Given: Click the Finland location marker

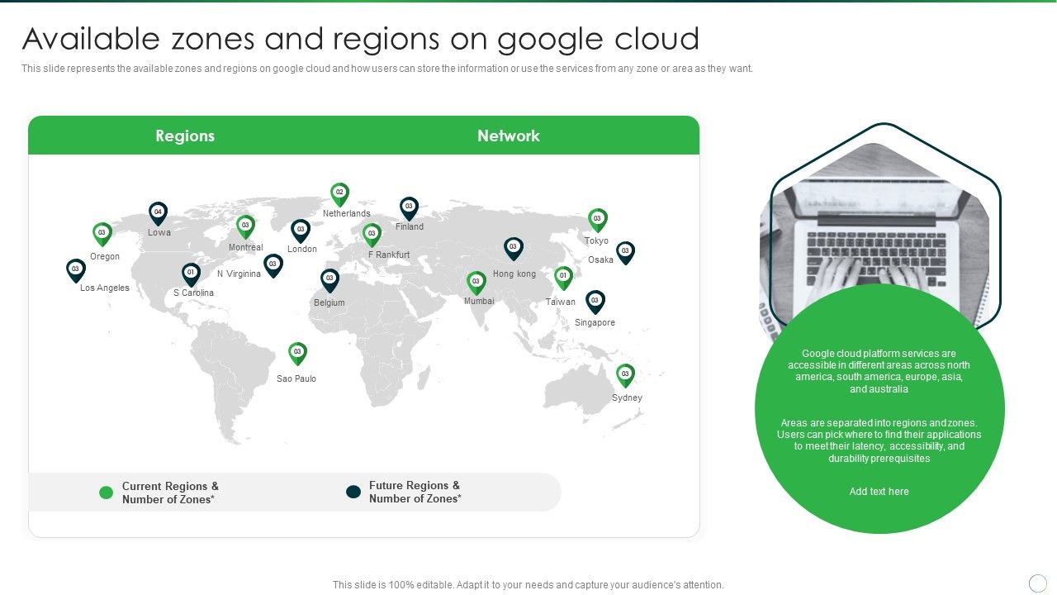Looking at the screenshot, I should point(409,209).
